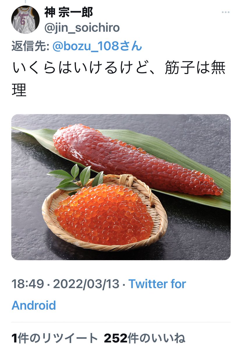This screenshot has width=242, height=350.
Task: Click the @jin_soichiro handle
Action: [x=82, y=28]
